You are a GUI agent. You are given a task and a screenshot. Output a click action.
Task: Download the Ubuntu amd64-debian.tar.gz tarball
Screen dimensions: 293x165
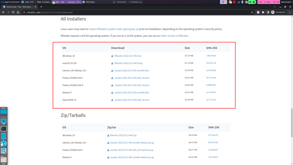[132, 143]
